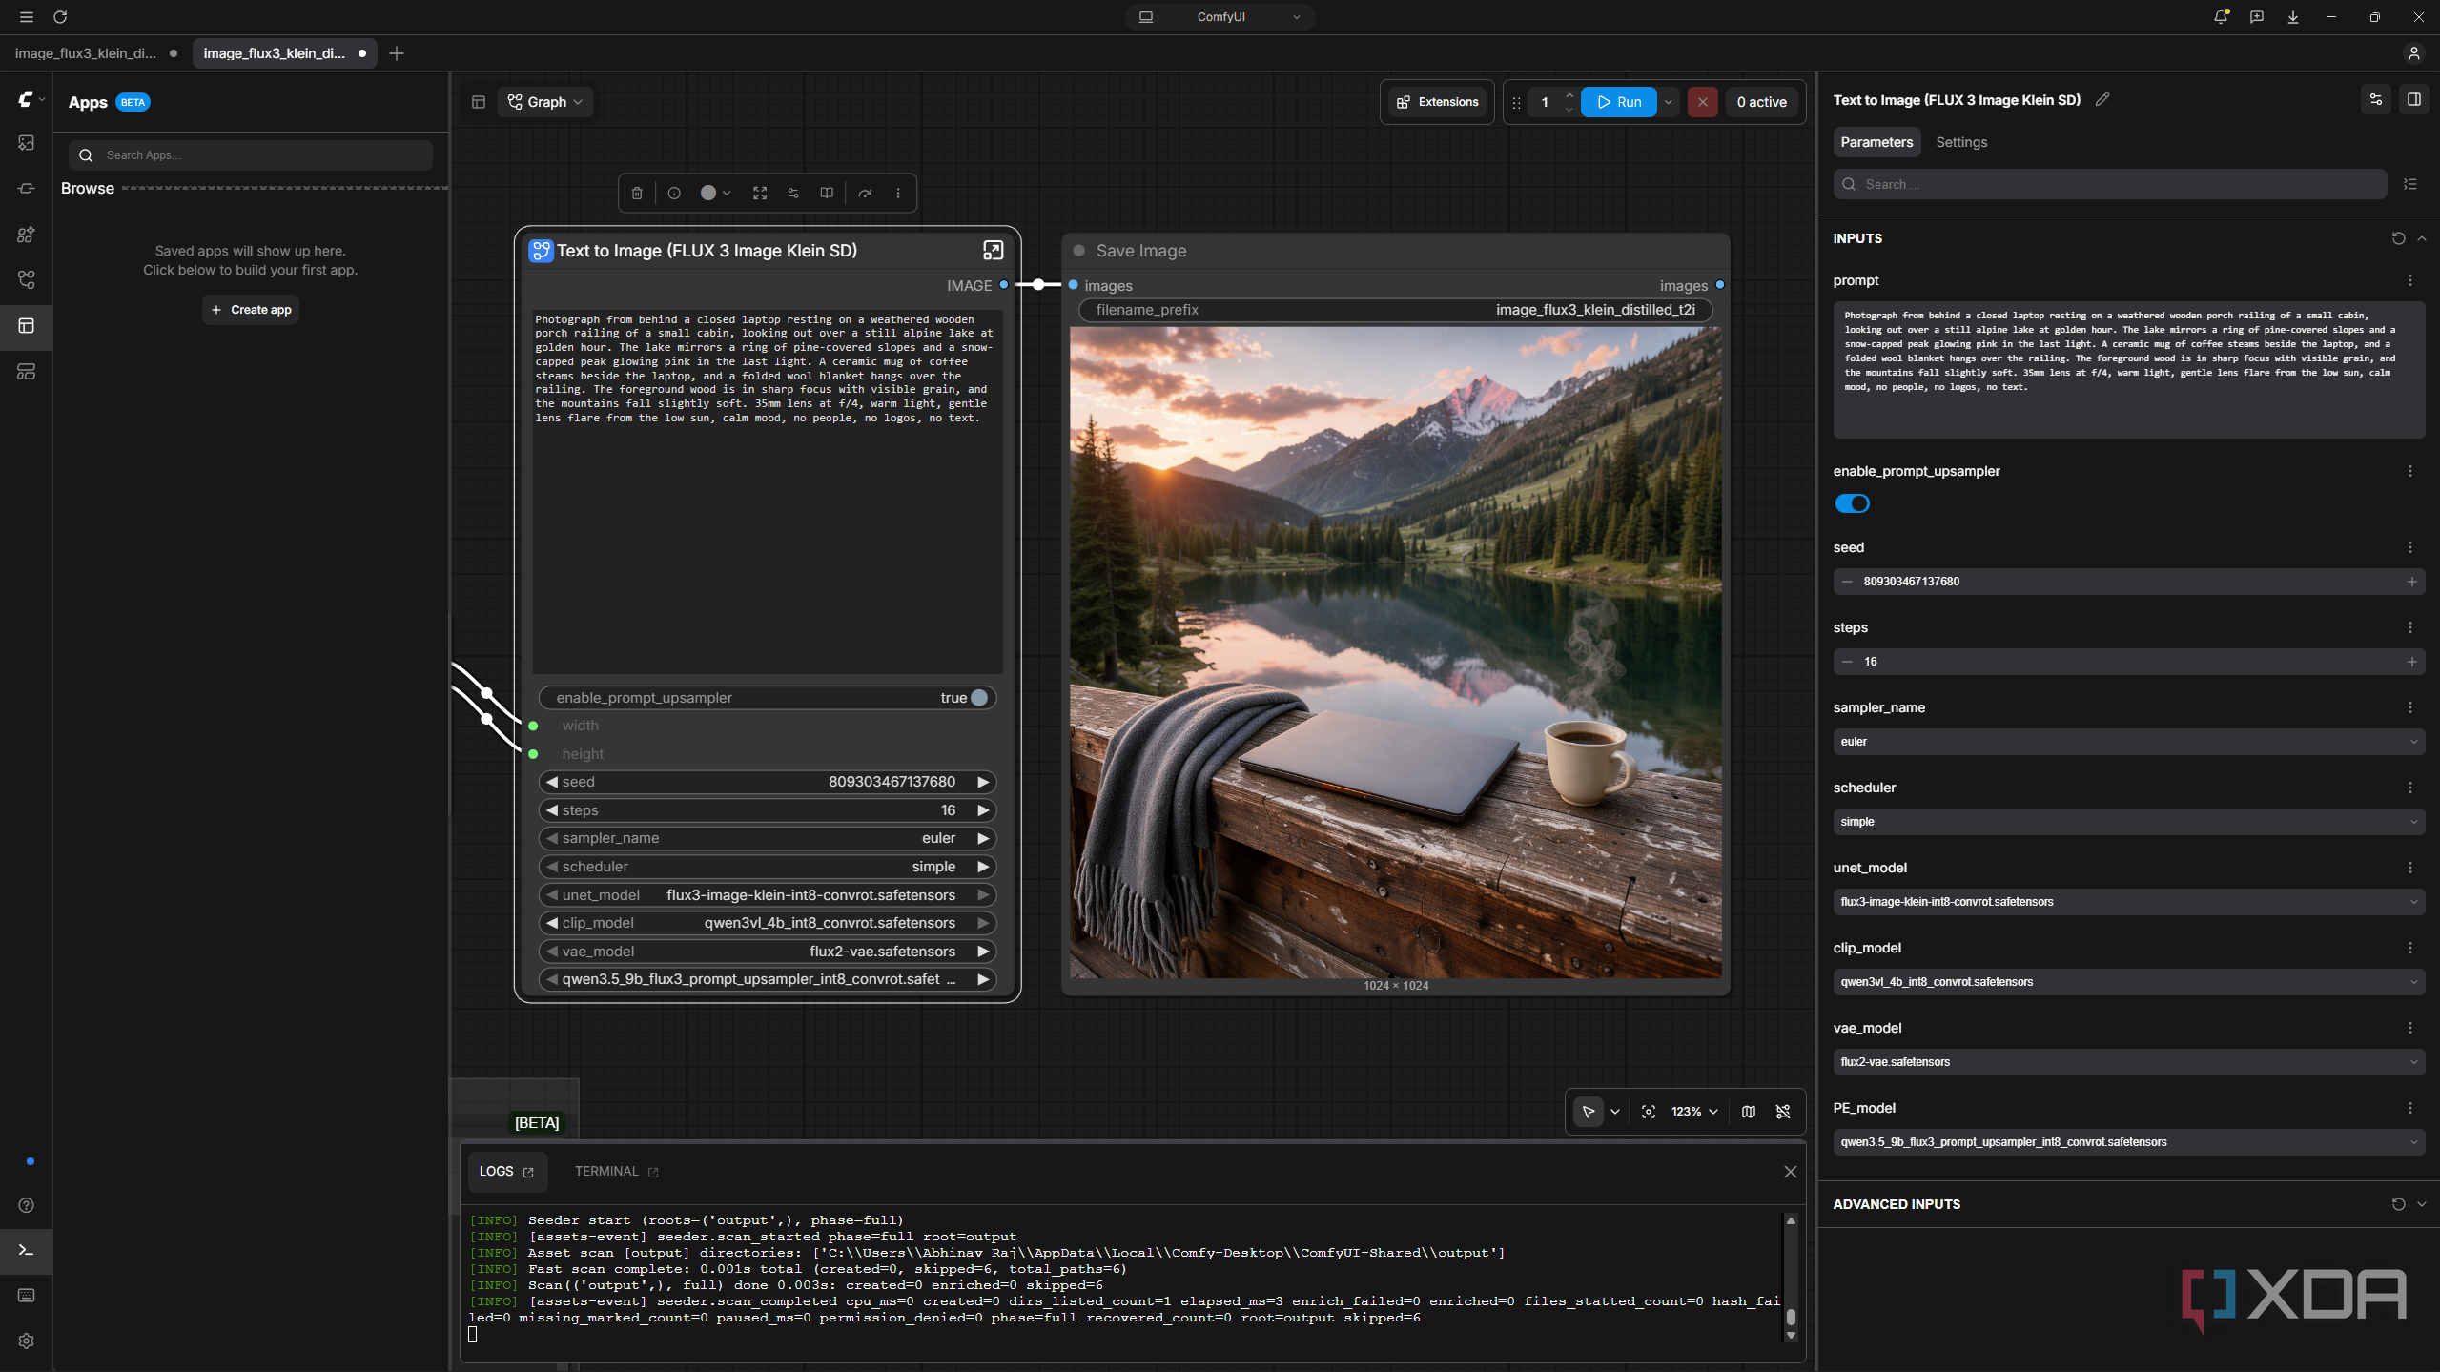Viewport: 2440px width, 1372px height.
Task: Open more options in selection toolbar
Action: pyautogui.click(x=898, y=193)
